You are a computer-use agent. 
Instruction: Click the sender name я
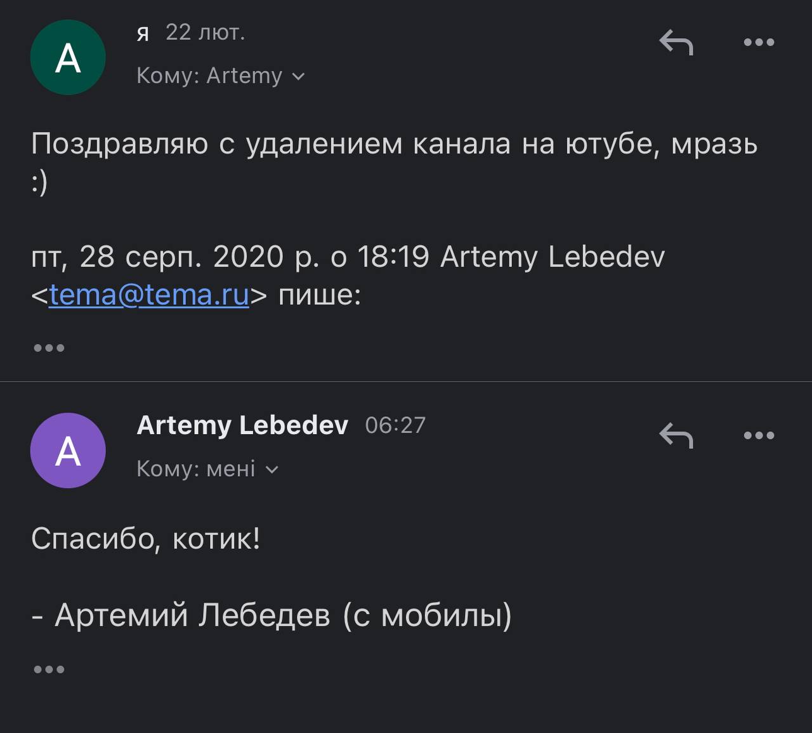click(143, 33)
